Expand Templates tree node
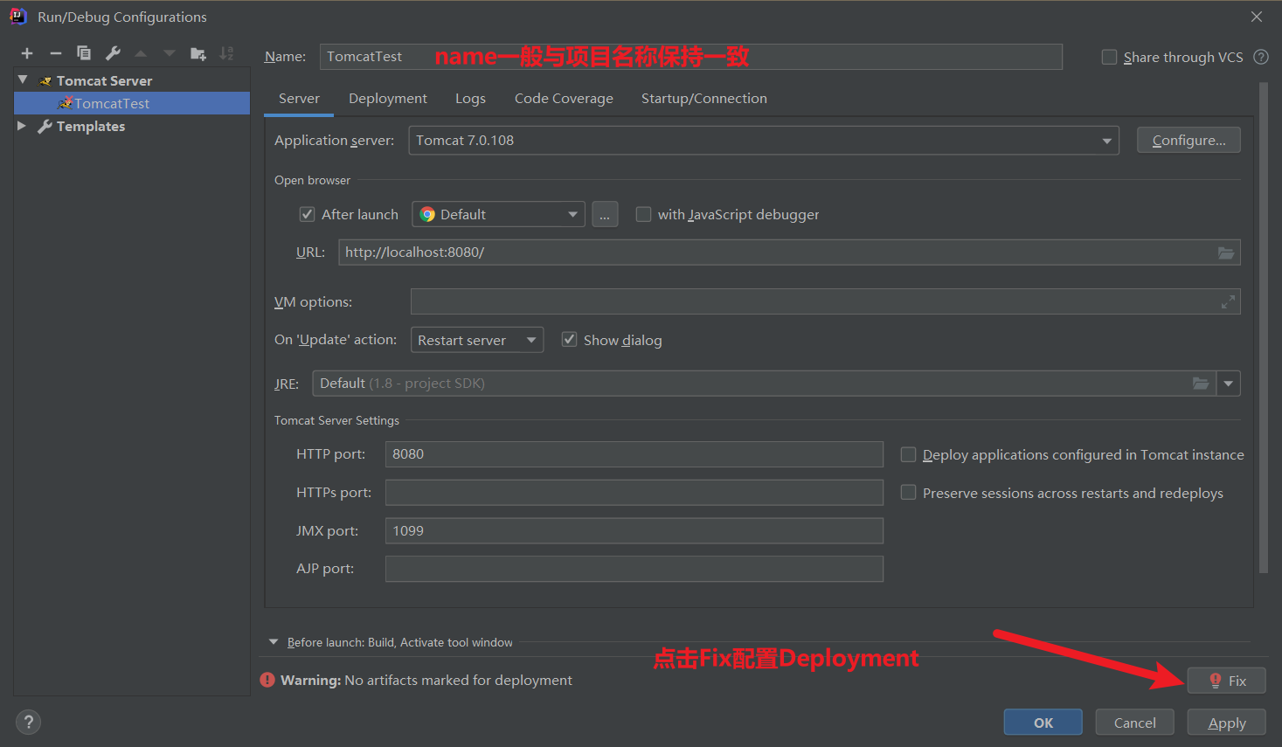The height and width of the screenshot is (747, 1282). [22, 126]
